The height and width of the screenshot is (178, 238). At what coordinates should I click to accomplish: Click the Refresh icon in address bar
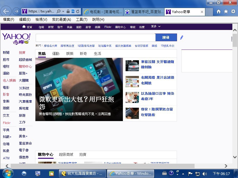click(x=78, y=11)
